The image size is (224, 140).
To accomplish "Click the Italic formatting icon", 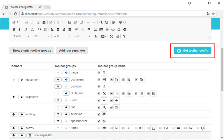I will click(20, 29).
